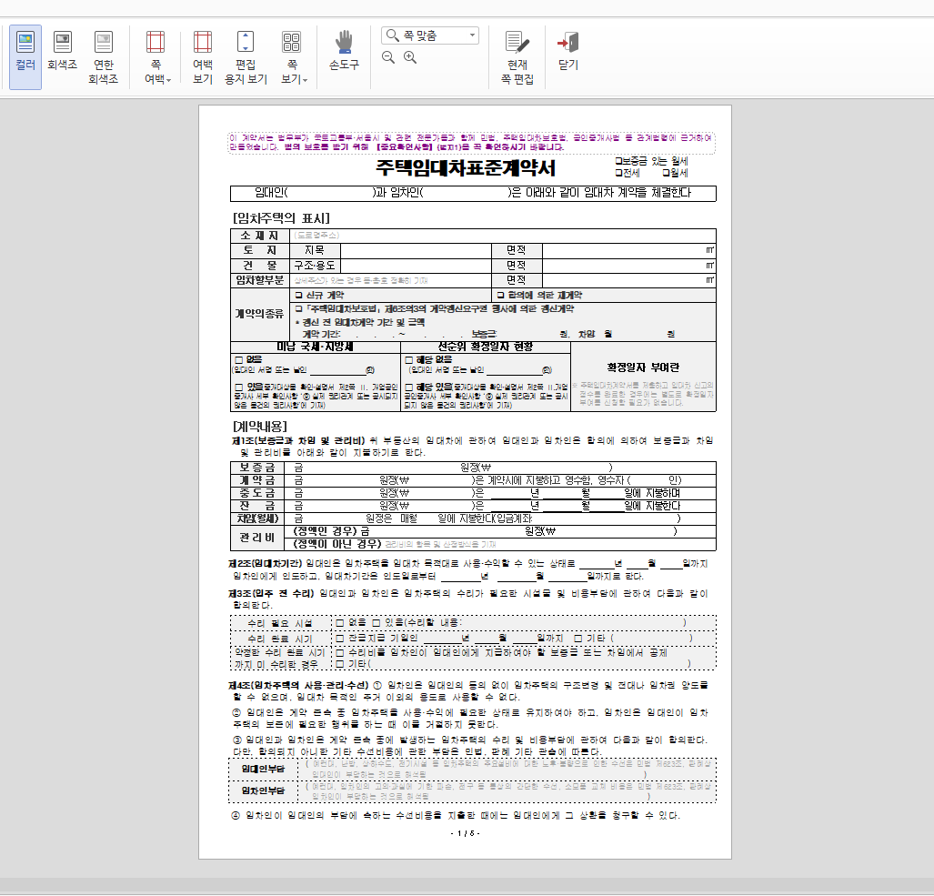Click the 차임(월세) row label
The image size is (934, 896).
(257, 518)
